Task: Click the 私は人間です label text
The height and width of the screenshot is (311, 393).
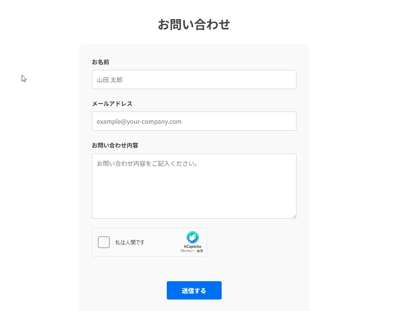Action: click(x=130, y=243)
